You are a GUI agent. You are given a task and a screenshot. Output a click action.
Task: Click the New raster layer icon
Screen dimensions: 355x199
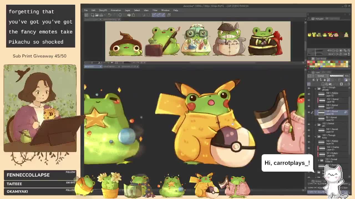(323, 84)
